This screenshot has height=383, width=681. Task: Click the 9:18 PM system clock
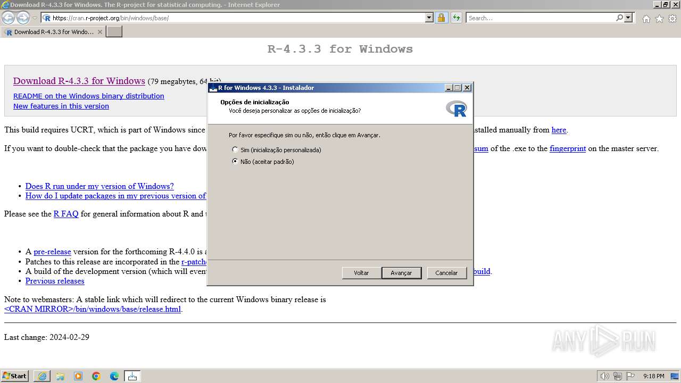(653, 376)
